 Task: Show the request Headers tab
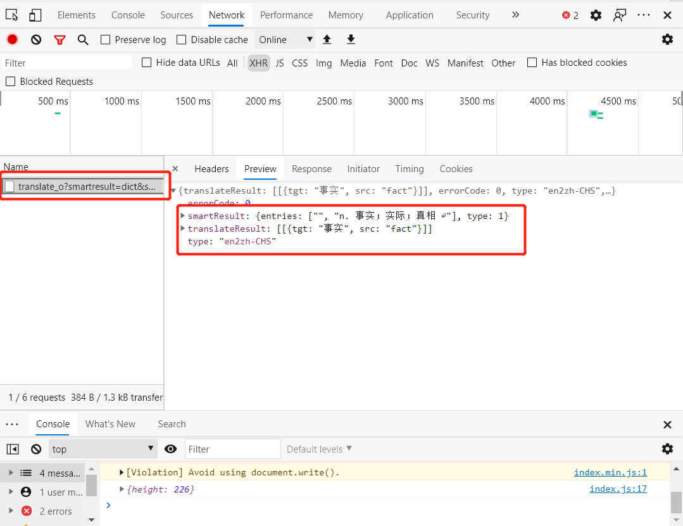[x=211, y=168]
